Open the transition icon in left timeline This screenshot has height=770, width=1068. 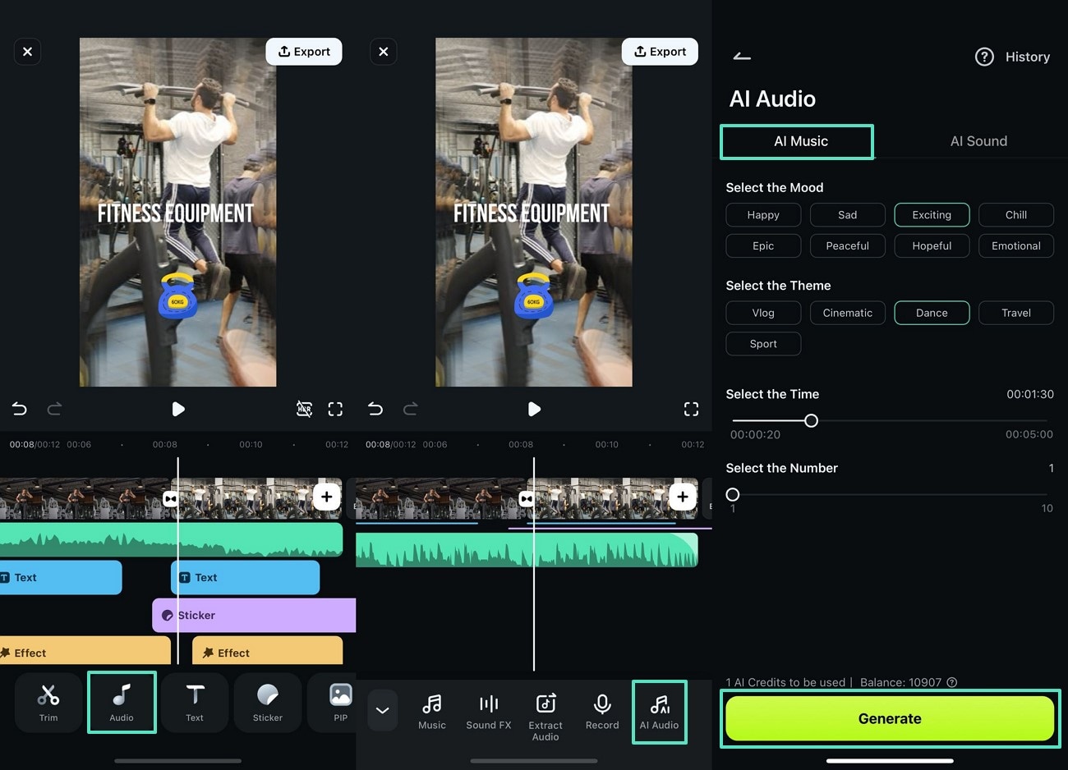pos(170,499)
